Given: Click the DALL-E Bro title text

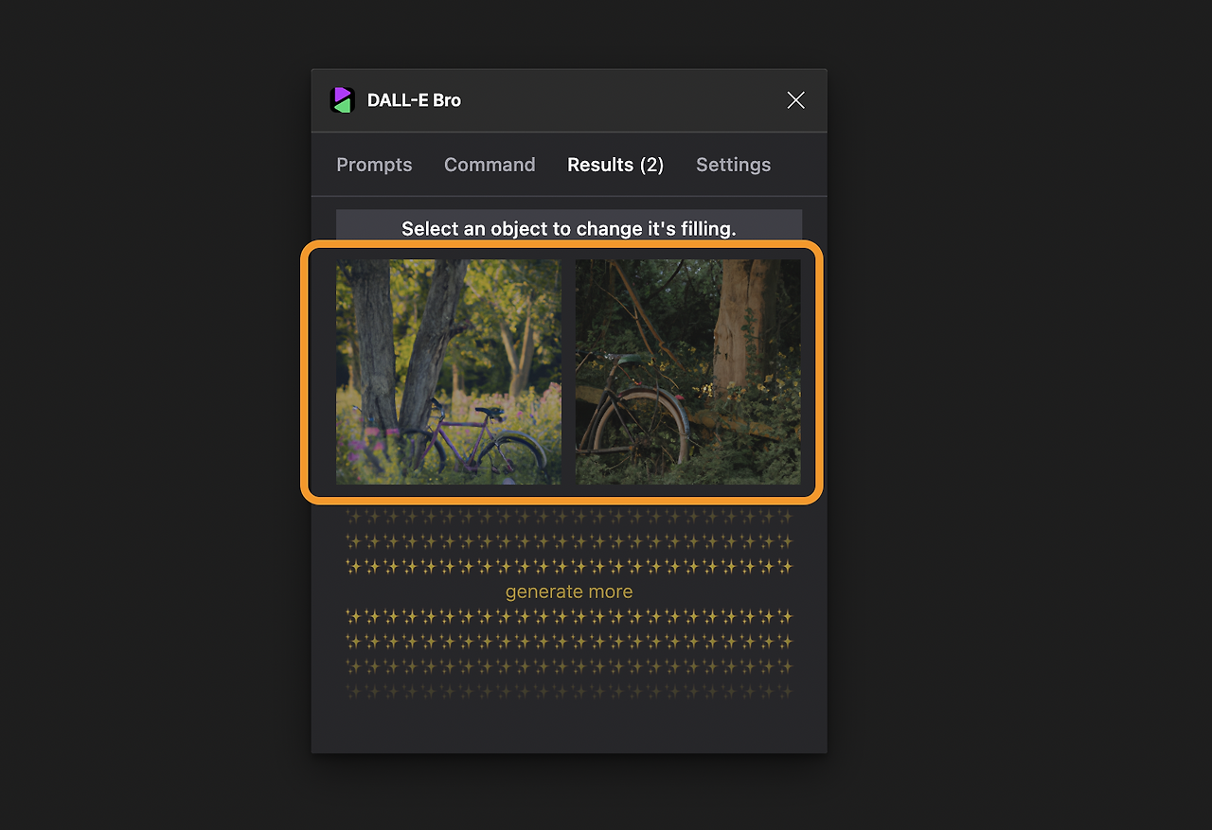Looking at the screenshot, I should click(415, 99).
